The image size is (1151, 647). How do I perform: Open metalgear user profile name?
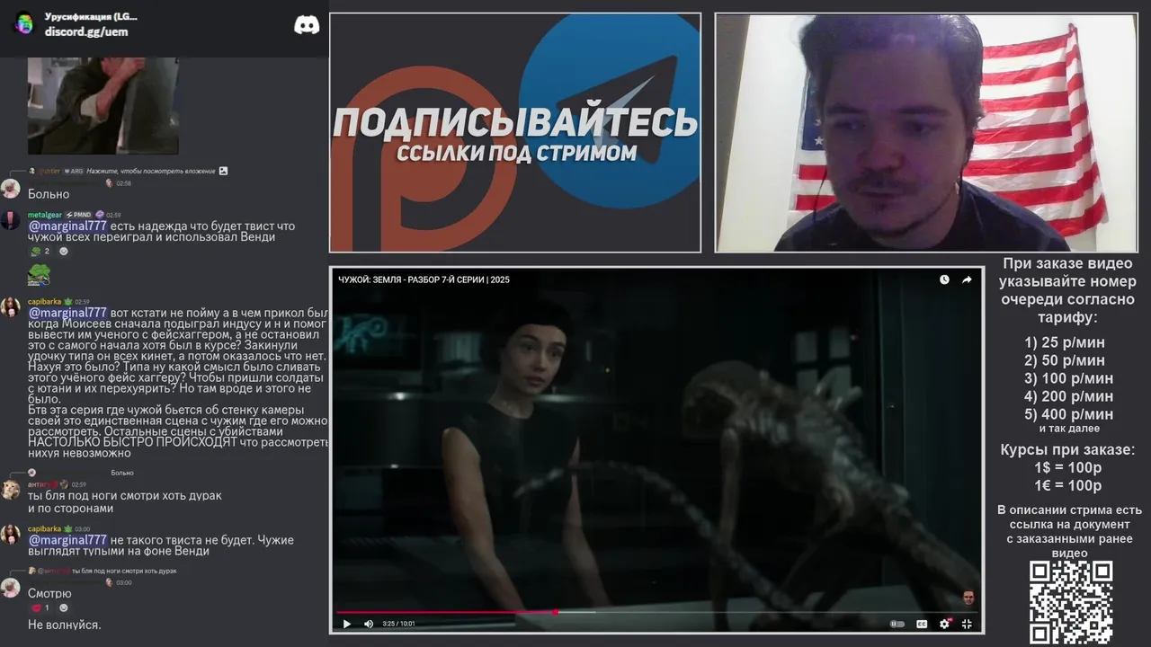tap(45, 215)
